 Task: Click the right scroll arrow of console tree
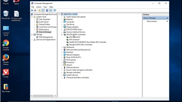click(x=55, y=96)
